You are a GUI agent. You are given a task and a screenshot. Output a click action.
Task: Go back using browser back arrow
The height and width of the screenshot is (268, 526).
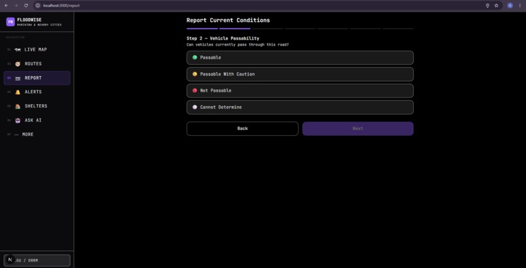[6, 5]
